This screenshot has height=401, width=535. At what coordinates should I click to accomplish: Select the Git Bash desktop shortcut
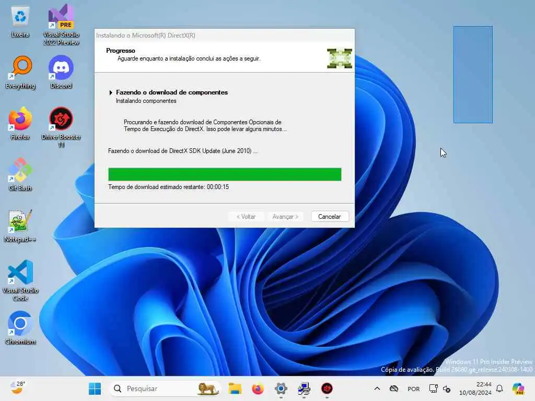pyautogui.click(x=20, y=174)
